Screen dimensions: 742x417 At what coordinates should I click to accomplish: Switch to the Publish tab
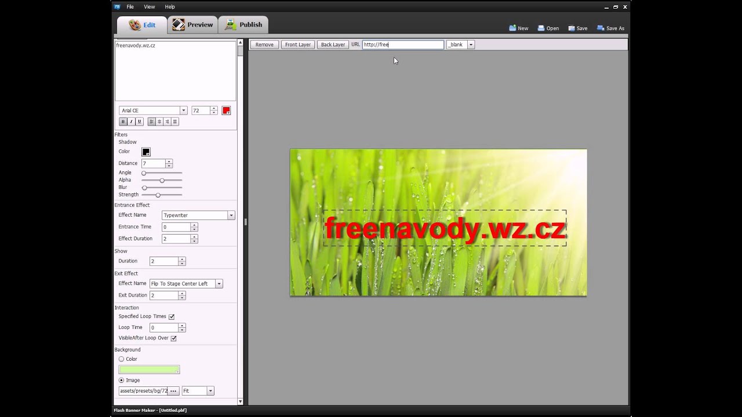click(x=243, y=25)
